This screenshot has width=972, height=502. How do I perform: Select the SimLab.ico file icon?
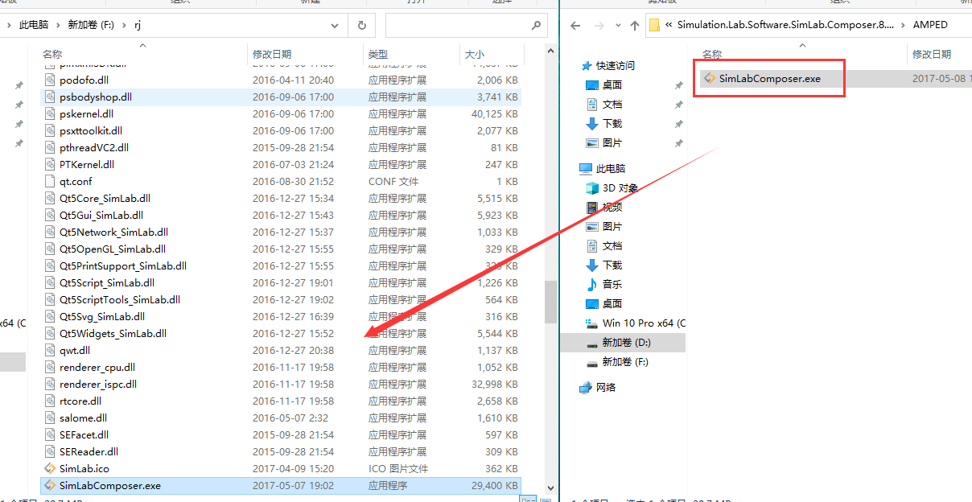(x=50, y=468)
